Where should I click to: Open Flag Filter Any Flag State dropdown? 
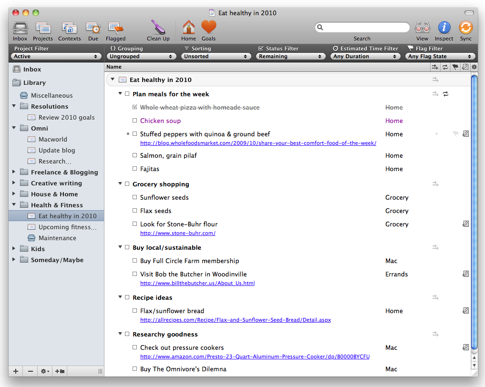click(x=440, y=56)
